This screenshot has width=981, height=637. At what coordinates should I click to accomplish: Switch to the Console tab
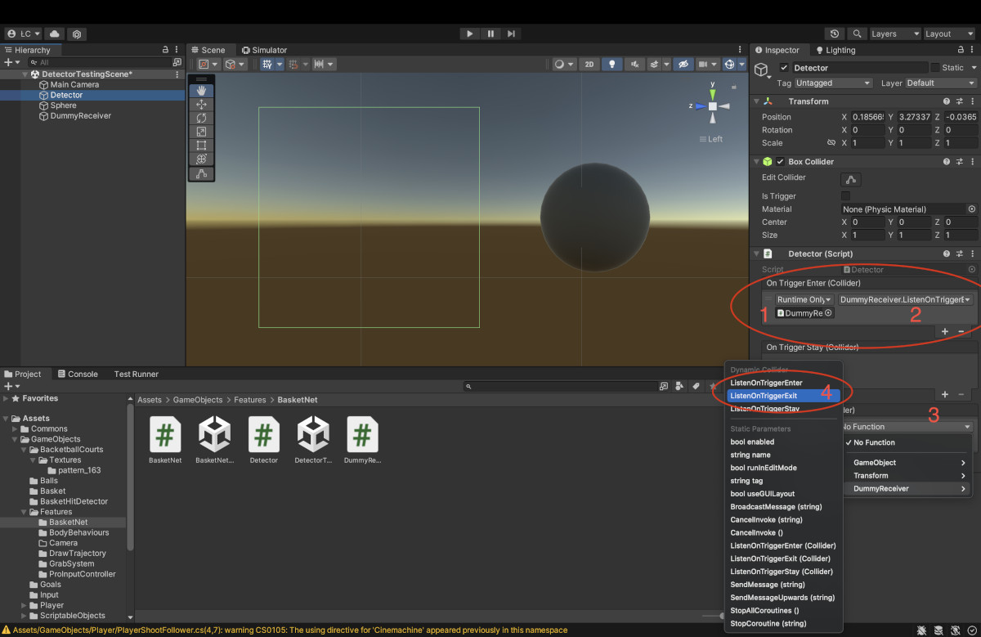click(x=77, y=374)
